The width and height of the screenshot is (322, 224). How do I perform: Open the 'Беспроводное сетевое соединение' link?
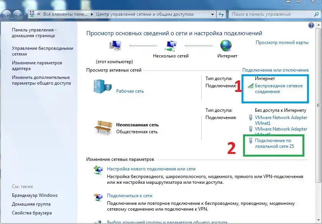pos(278,88)
